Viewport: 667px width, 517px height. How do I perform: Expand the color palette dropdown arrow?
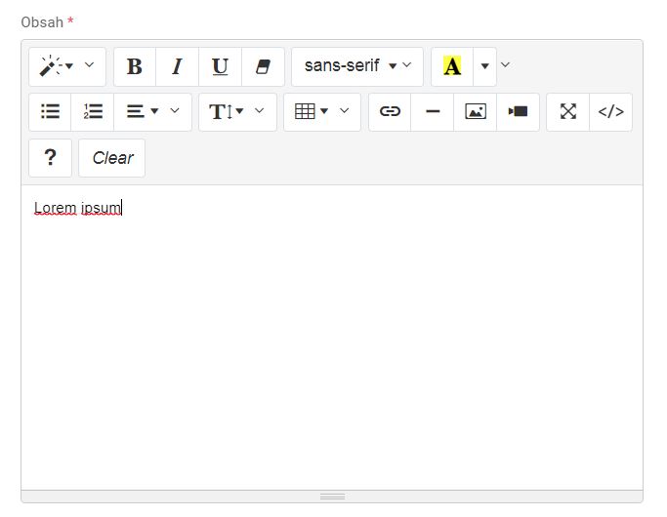(485, 66)
